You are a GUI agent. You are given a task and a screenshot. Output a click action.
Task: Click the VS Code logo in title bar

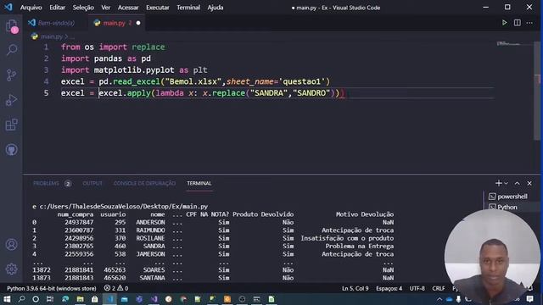[x=8, y=8]
